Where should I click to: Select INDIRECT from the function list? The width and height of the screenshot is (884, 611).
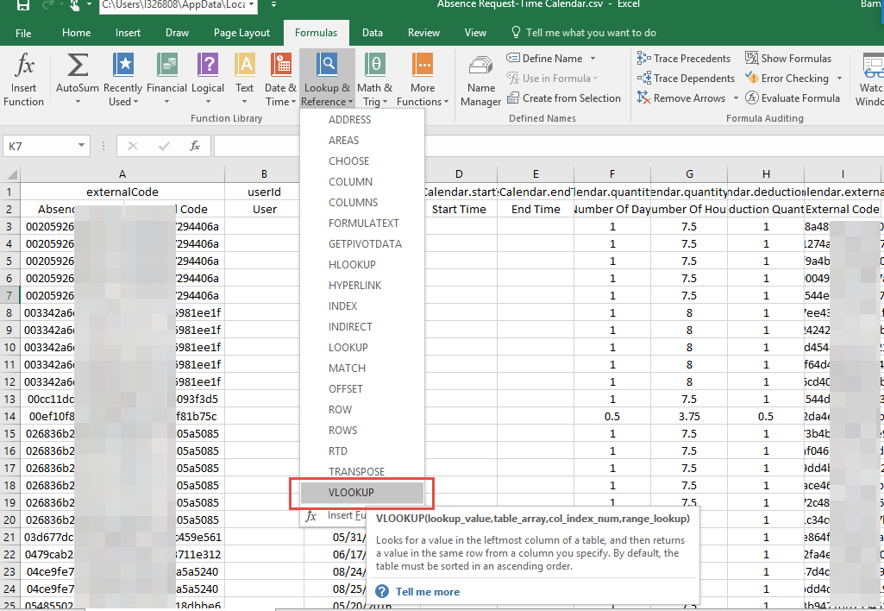pos(362,327)
